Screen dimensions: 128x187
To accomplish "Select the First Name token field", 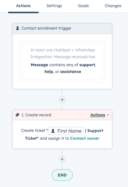I will 66,131.
